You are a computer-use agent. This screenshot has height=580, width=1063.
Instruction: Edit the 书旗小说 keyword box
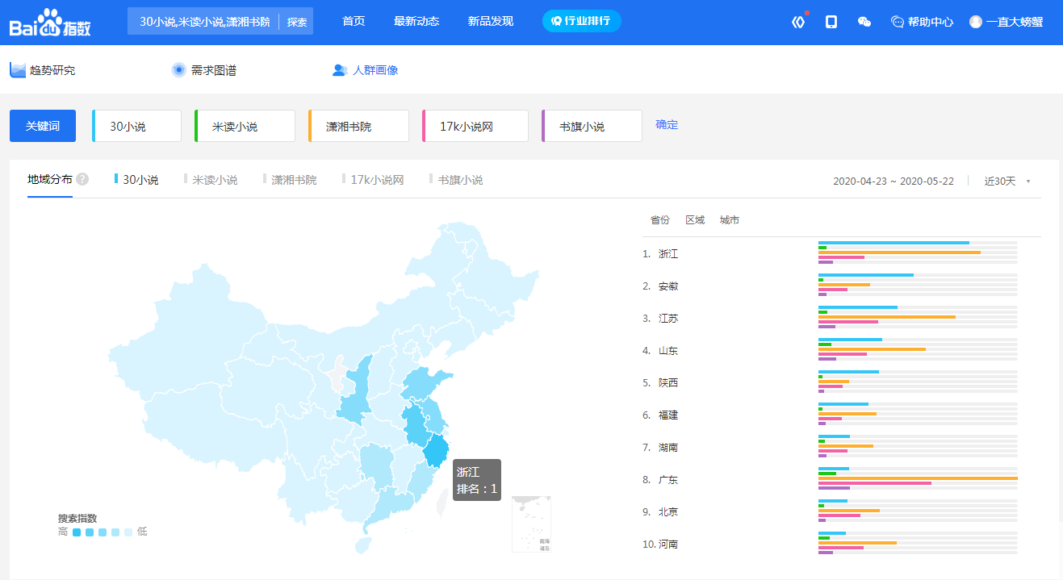(592, 126)
